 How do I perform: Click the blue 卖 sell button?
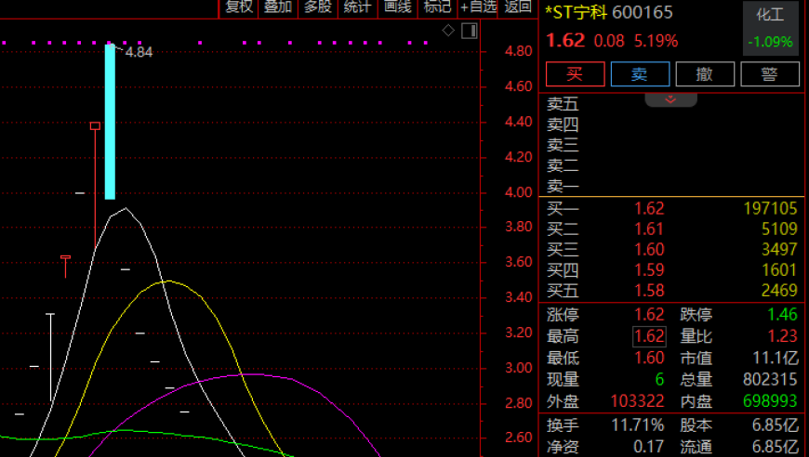pyautogui.click(x=640, y=74)
